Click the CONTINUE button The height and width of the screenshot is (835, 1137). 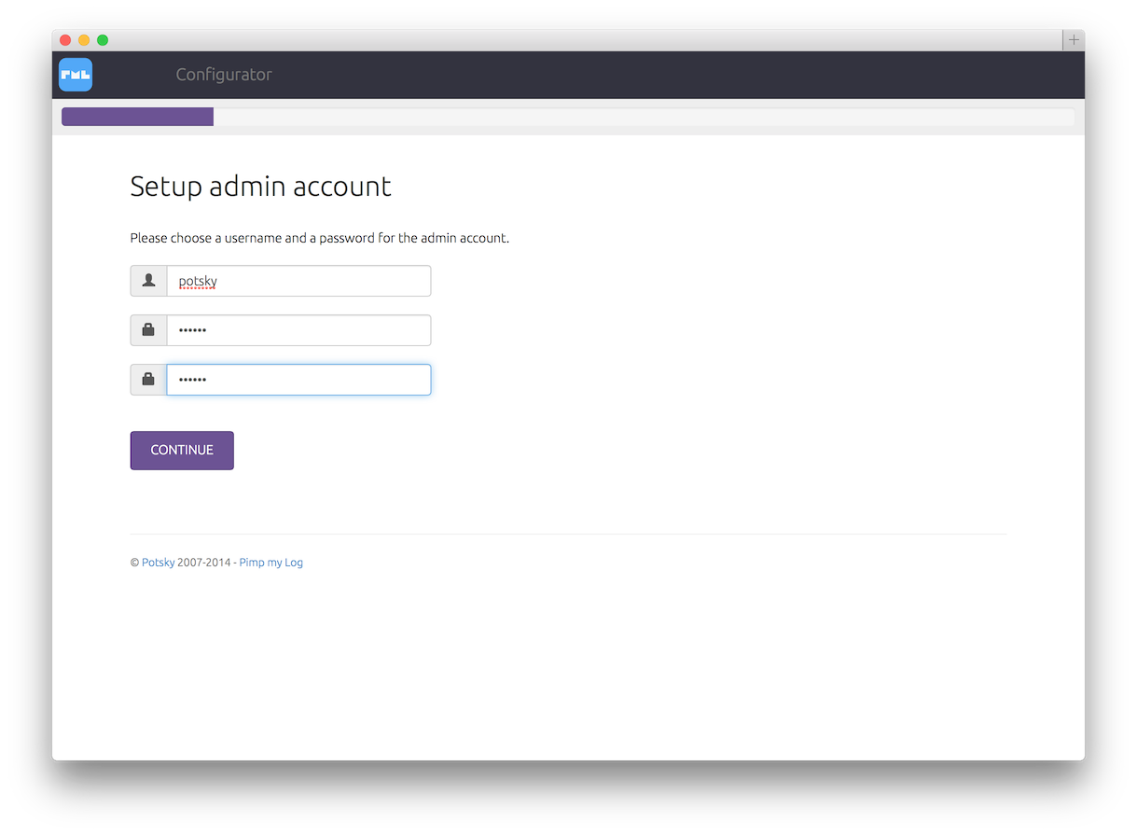click(182, 450)
